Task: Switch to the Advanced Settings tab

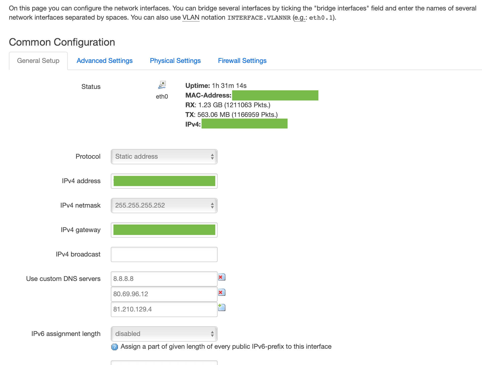Action: [x=104, y=61]
